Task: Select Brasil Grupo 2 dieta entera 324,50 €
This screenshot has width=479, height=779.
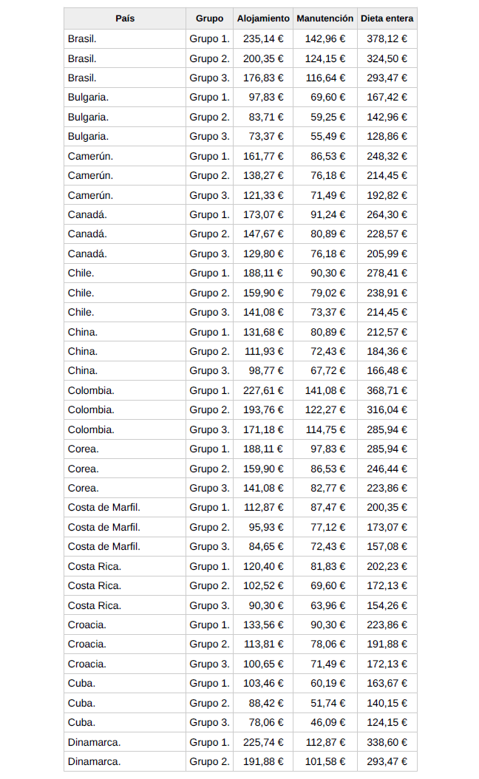Action: (387, 58)
